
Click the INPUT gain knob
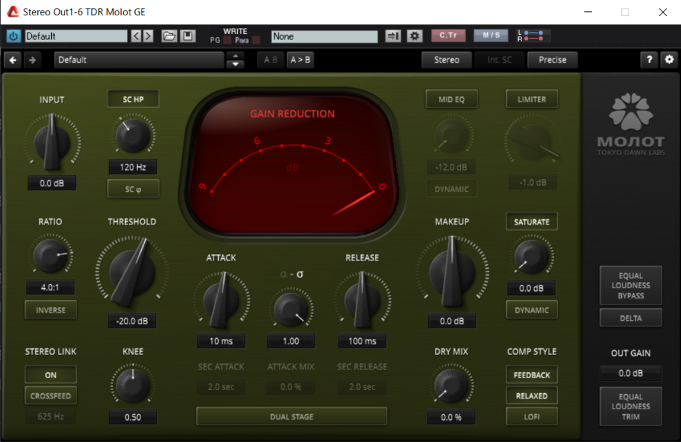point(52,142)
